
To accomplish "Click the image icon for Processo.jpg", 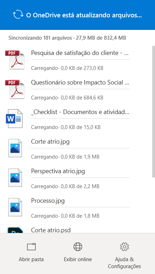I will 15,207.
